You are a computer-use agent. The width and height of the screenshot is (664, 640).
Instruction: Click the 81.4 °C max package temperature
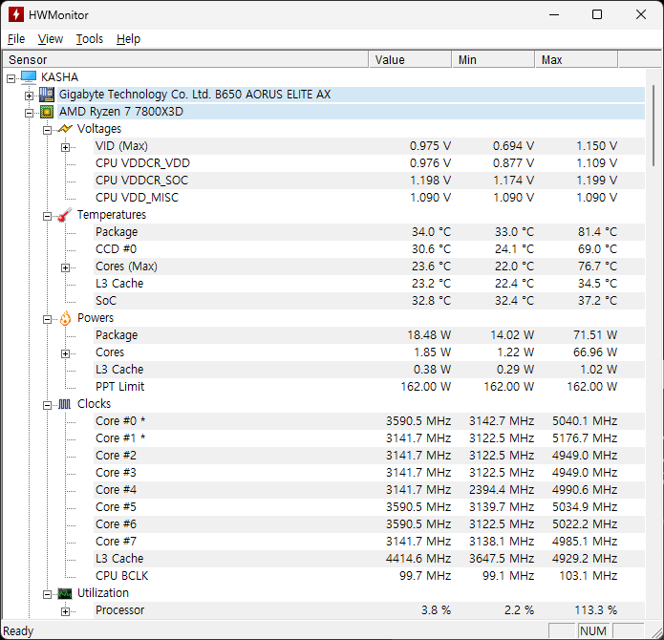click(597, 232)
